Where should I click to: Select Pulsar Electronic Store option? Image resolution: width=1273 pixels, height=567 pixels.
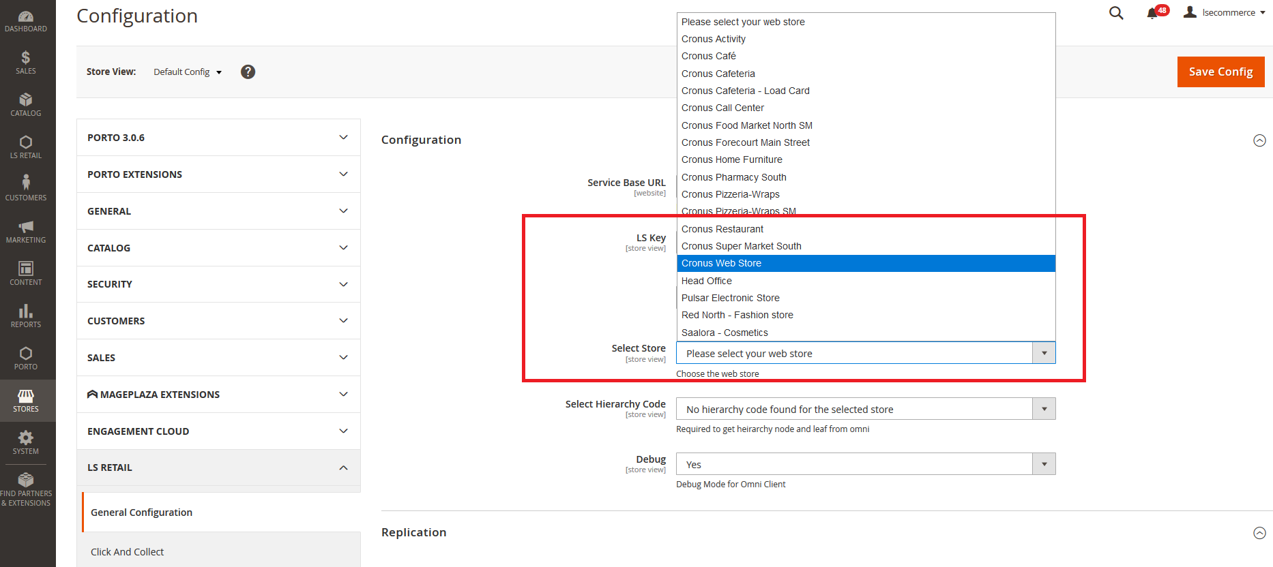click(731, 298)
